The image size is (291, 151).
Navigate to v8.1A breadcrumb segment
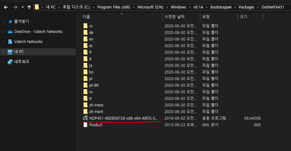198,7
